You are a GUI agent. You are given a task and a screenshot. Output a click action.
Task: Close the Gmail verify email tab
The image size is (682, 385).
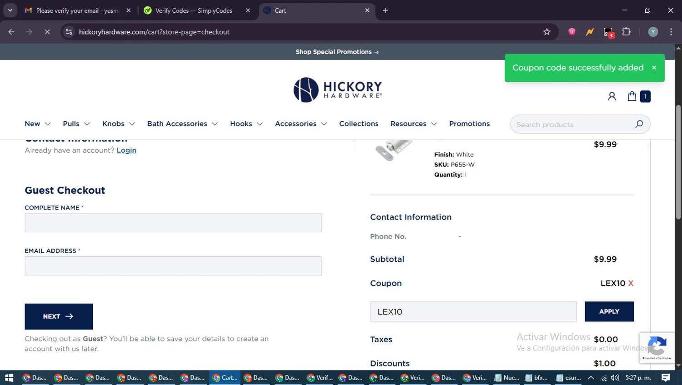click(129, 10)
